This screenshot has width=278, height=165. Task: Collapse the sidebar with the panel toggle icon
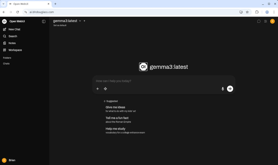44,22
